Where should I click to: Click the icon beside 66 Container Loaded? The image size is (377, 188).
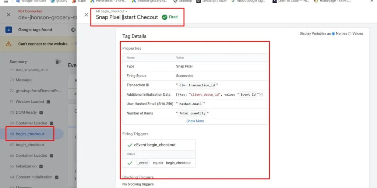tap(51, 156)
